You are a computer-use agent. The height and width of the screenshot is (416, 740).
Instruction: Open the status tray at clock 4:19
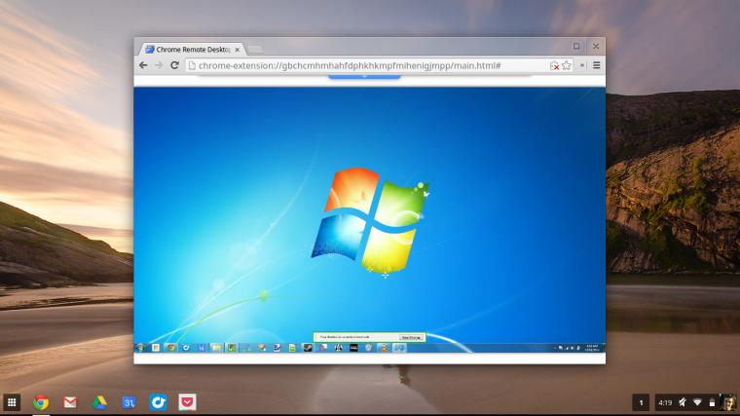pos(695,402)
